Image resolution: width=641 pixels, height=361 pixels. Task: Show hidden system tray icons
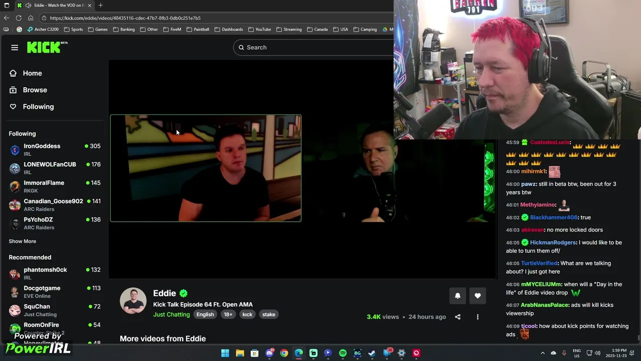tap(543, 353)
